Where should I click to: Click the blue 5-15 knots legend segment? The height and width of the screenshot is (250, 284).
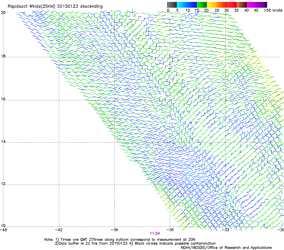187,5
